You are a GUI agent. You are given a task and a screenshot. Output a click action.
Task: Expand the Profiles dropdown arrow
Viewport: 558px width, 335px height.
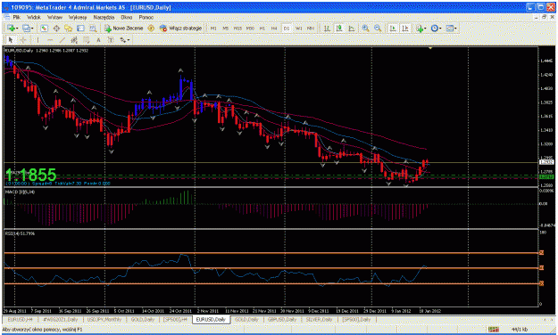(x=32, y=28)
